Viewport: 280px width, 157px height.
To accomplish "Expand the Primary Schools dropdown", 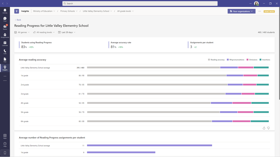I will coord(69,11).
